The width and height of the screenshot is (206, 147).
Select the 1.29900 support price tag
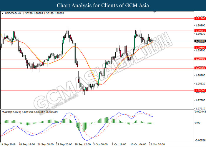click(199, 48)
